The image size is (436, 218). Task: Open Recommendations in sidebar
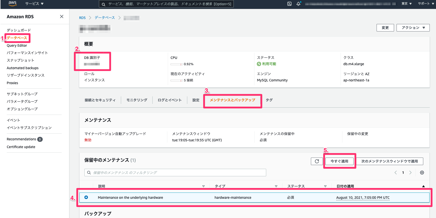click(x=21, y=139)
